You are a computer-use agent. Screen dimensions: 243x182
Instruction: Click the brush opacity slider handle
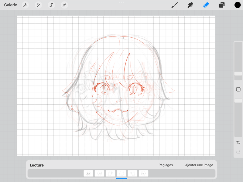238,101
